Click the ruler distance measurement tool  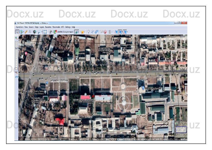tap(26, 32)
